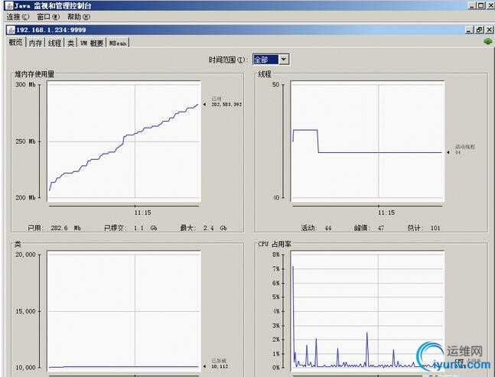Click the 11:15 label under heap chart
This screenshot has height=377, width=495.
pos(143,213)
